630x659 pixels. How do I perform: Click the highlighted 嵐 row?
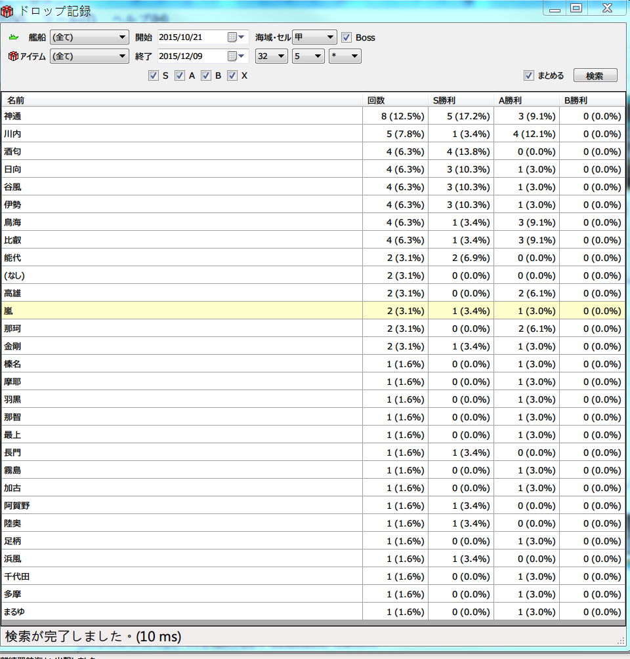[313, 311]
